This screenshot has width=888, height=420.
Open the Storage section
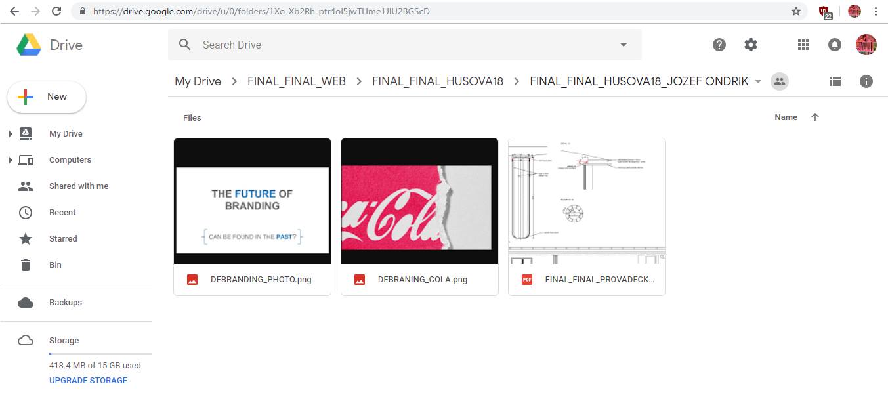coord(64,341)
